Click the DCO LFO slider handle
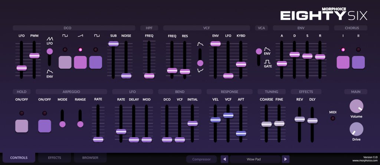Viewport: 380px width, 165px height. coord(22,68)
